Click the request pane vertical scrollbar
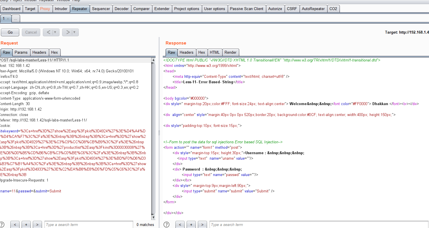Screen dimensions: 429x228 (x=153, y=138)
